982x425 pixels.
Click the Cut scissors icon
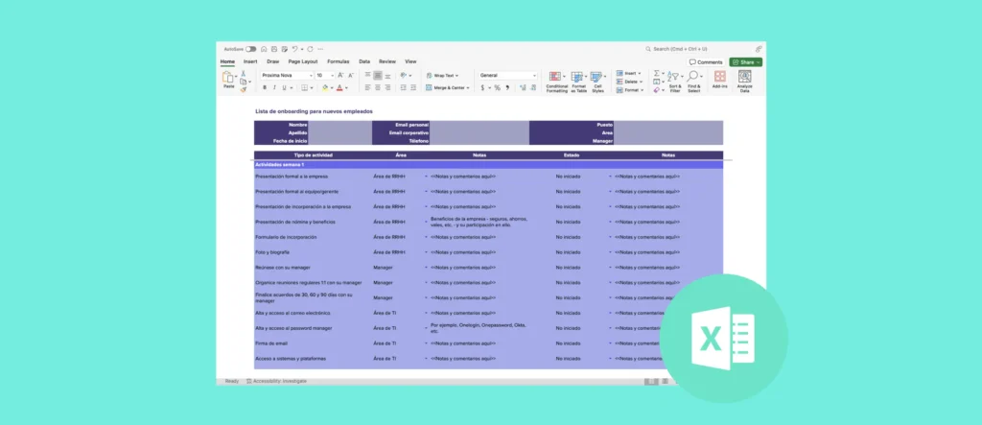[x=243, y=73]
